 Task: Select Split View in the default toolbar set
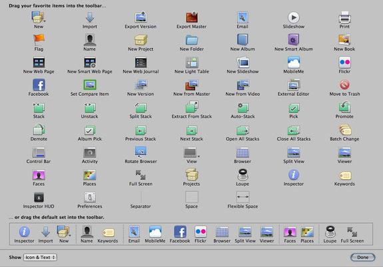pyautogui.click(x=245, y=234)
